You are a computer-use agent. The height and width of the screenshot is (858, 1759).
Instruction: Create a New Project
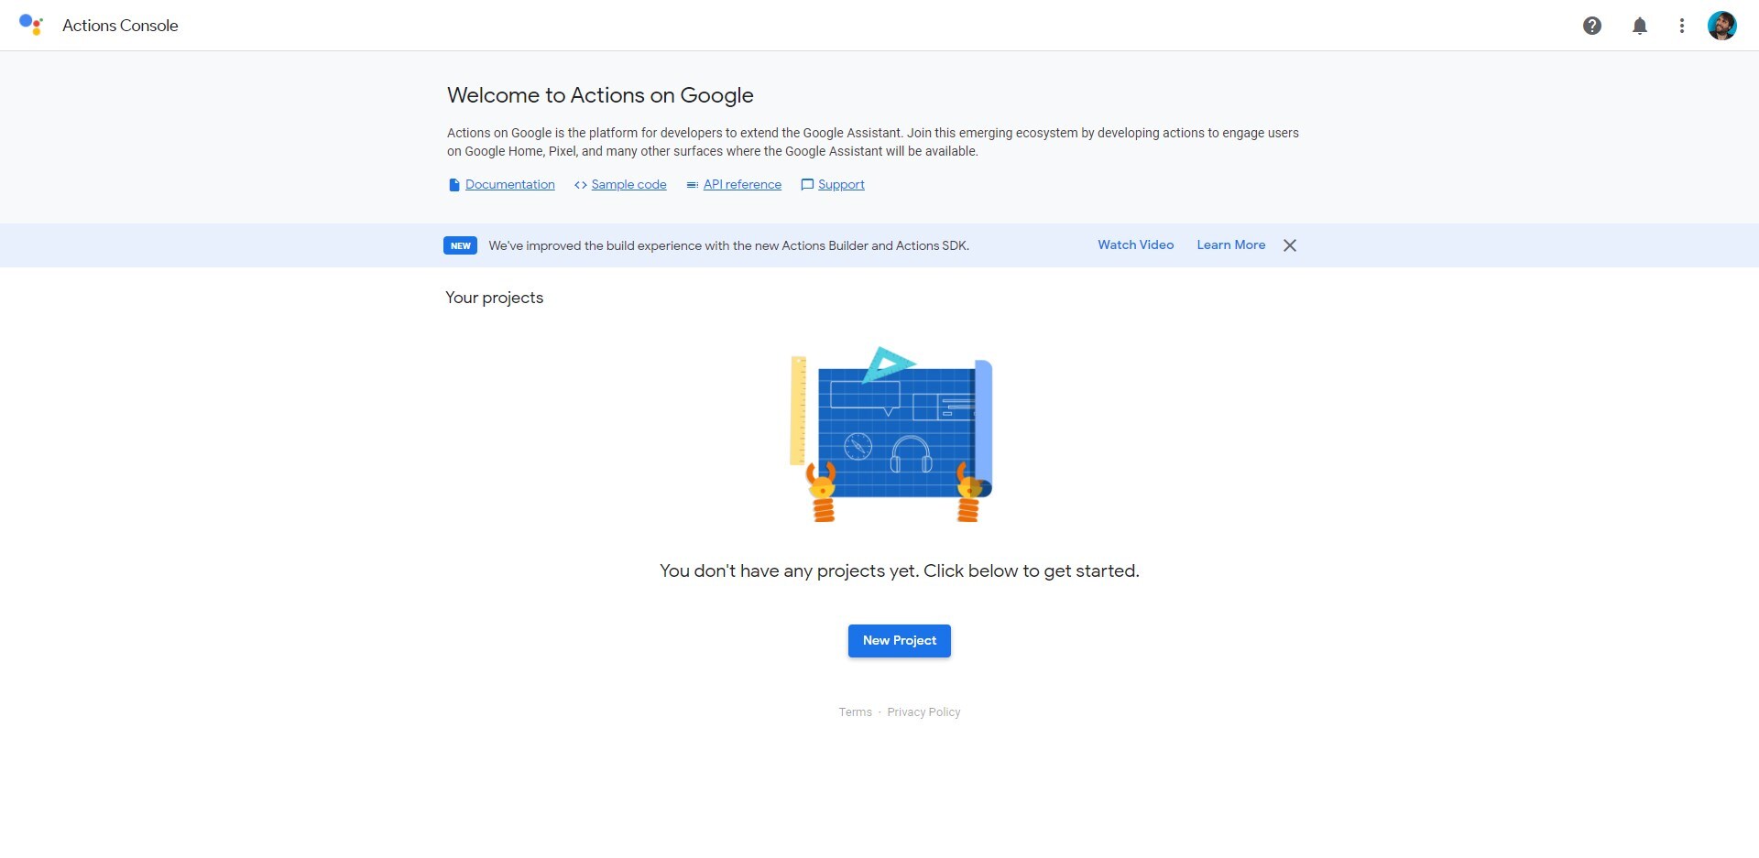coord(900,641)
